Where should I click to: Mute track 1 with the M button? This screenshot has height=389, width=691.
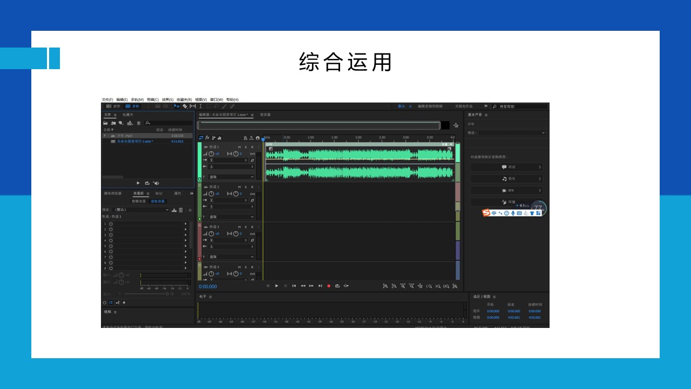point(239,147)
